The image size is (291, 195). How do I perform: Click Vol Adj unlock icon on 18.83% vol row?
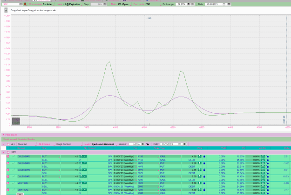click(267, 156)
